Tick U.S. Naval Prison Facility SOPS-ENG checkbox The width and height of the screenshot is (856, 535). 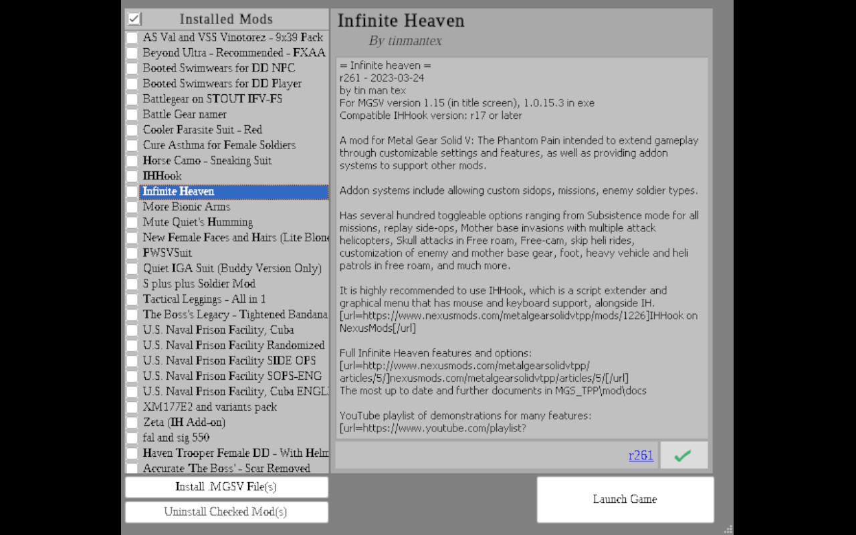pos(132,376)
